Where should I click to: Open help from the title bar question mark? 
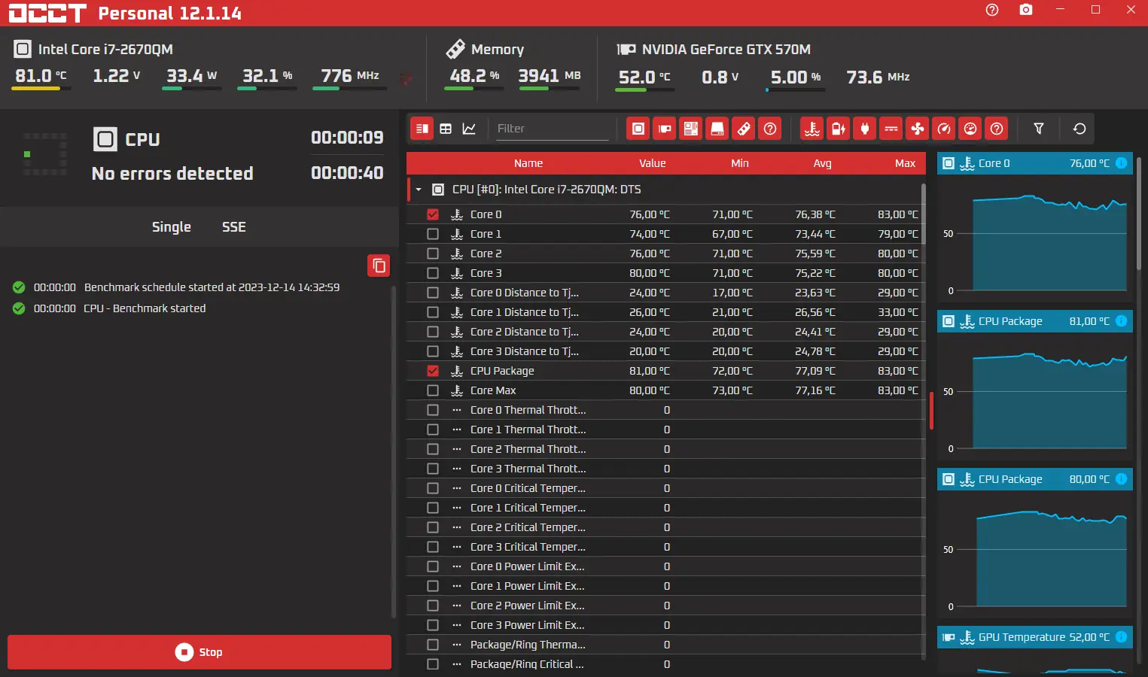(992, 10)
